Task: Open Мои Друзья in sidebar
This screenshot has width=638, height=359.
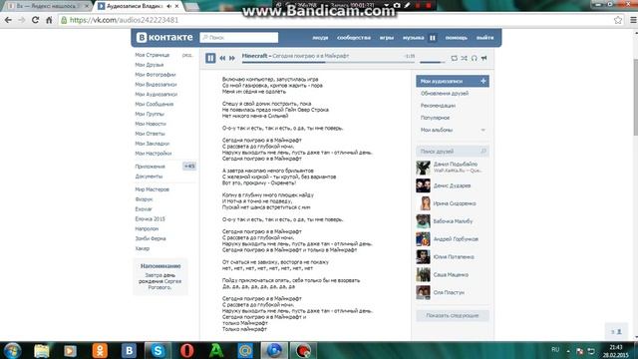Action: click(150, 65)
